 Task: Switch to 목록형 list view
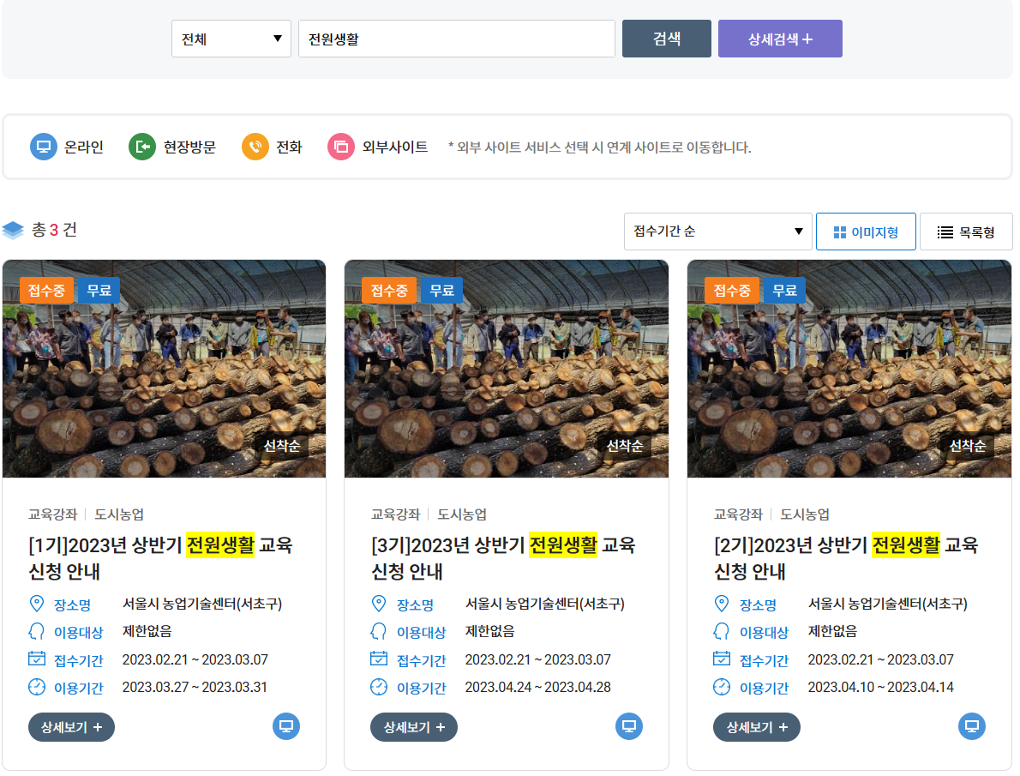coord(966,232)
